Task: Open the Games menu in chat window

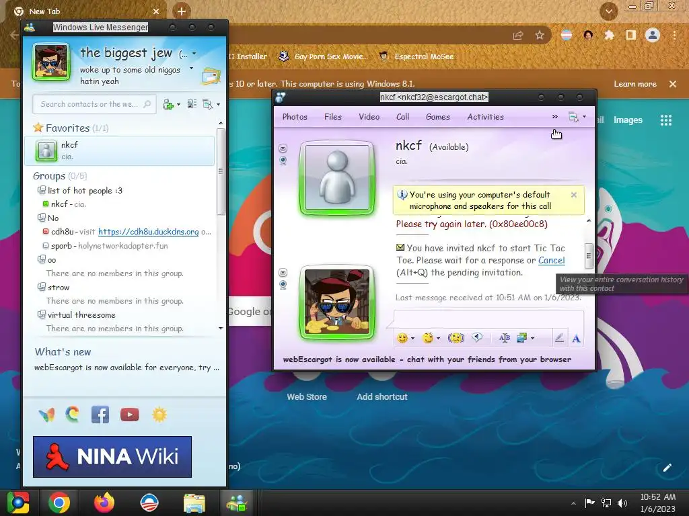Action: click(x=437, y=117)
